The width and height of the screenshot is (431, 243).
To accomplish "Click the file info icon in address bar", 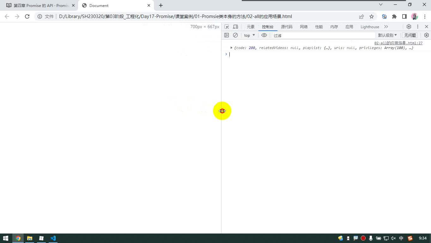I will tap(40, 16).
